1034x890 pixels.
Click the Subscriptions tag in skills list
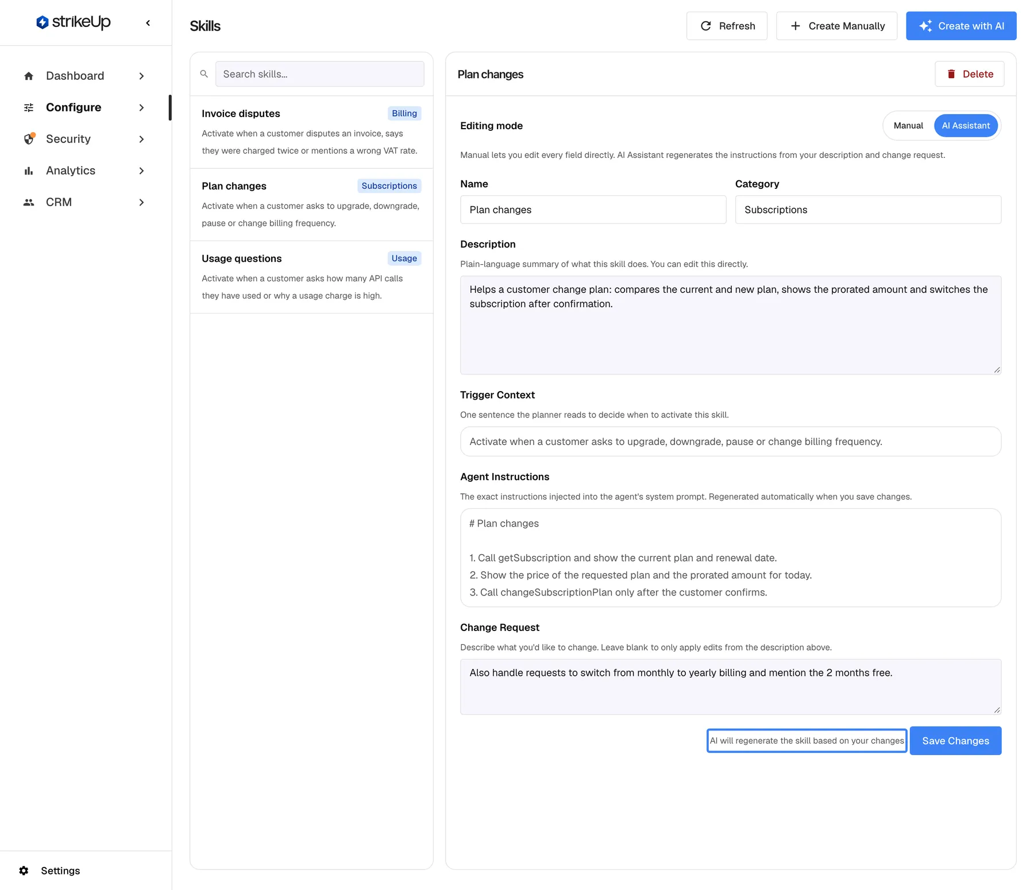point(389,186)
